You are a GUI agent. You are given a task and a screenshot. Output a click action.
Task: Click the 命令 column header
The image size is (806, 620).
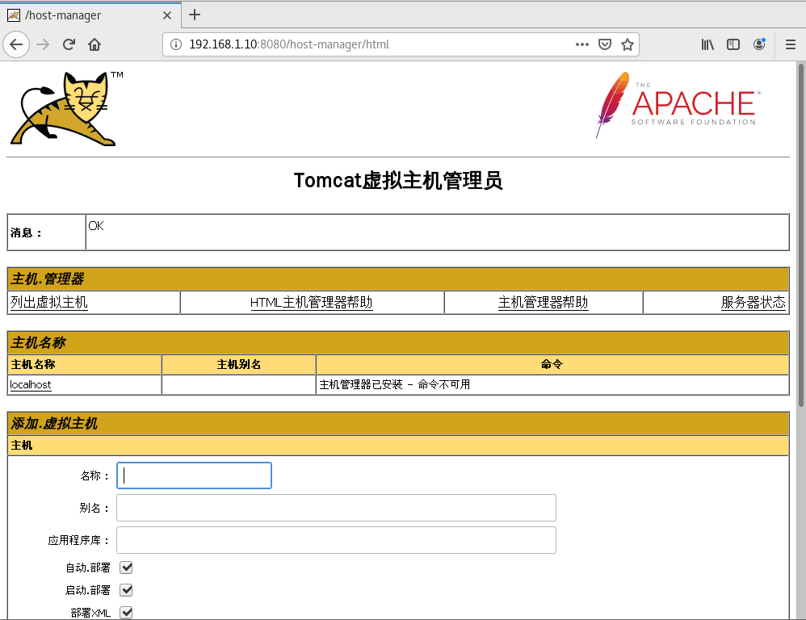[552, 365]
